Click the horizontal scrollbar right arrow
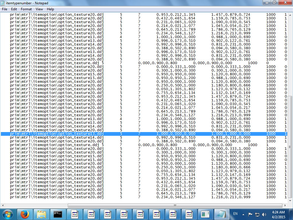Screen dimensions: 293x220 tap(286, 205)
